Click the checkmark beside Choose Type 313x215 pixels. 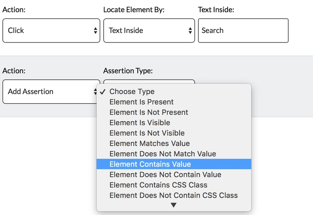point(103,92)
